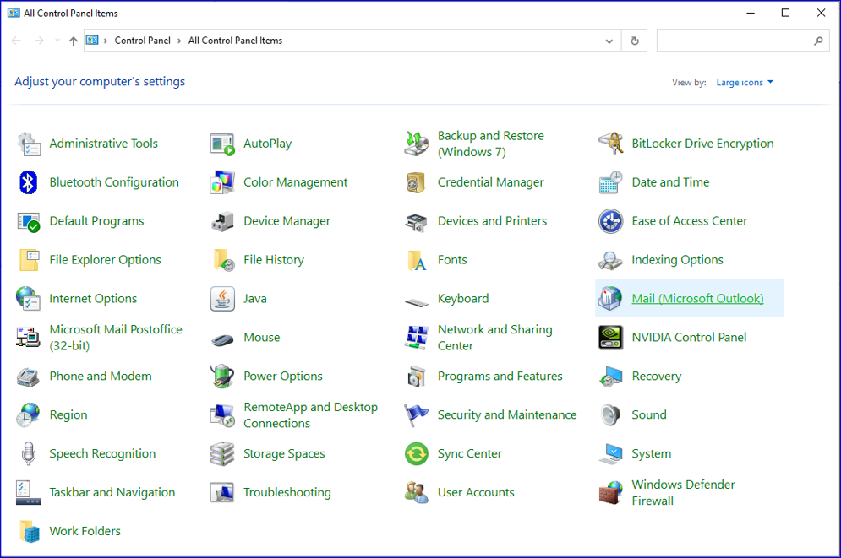Select the Fonts folder icon
The image size is (841, 558).
pyautogui.click(x=416, y=259)
